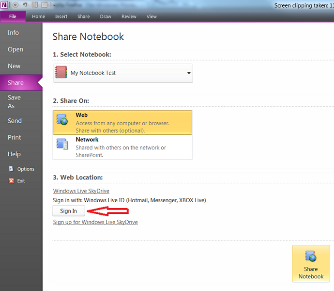Switch to the View ribbon tab
This screenshot has height=291, width=334.
pos(152,16)
